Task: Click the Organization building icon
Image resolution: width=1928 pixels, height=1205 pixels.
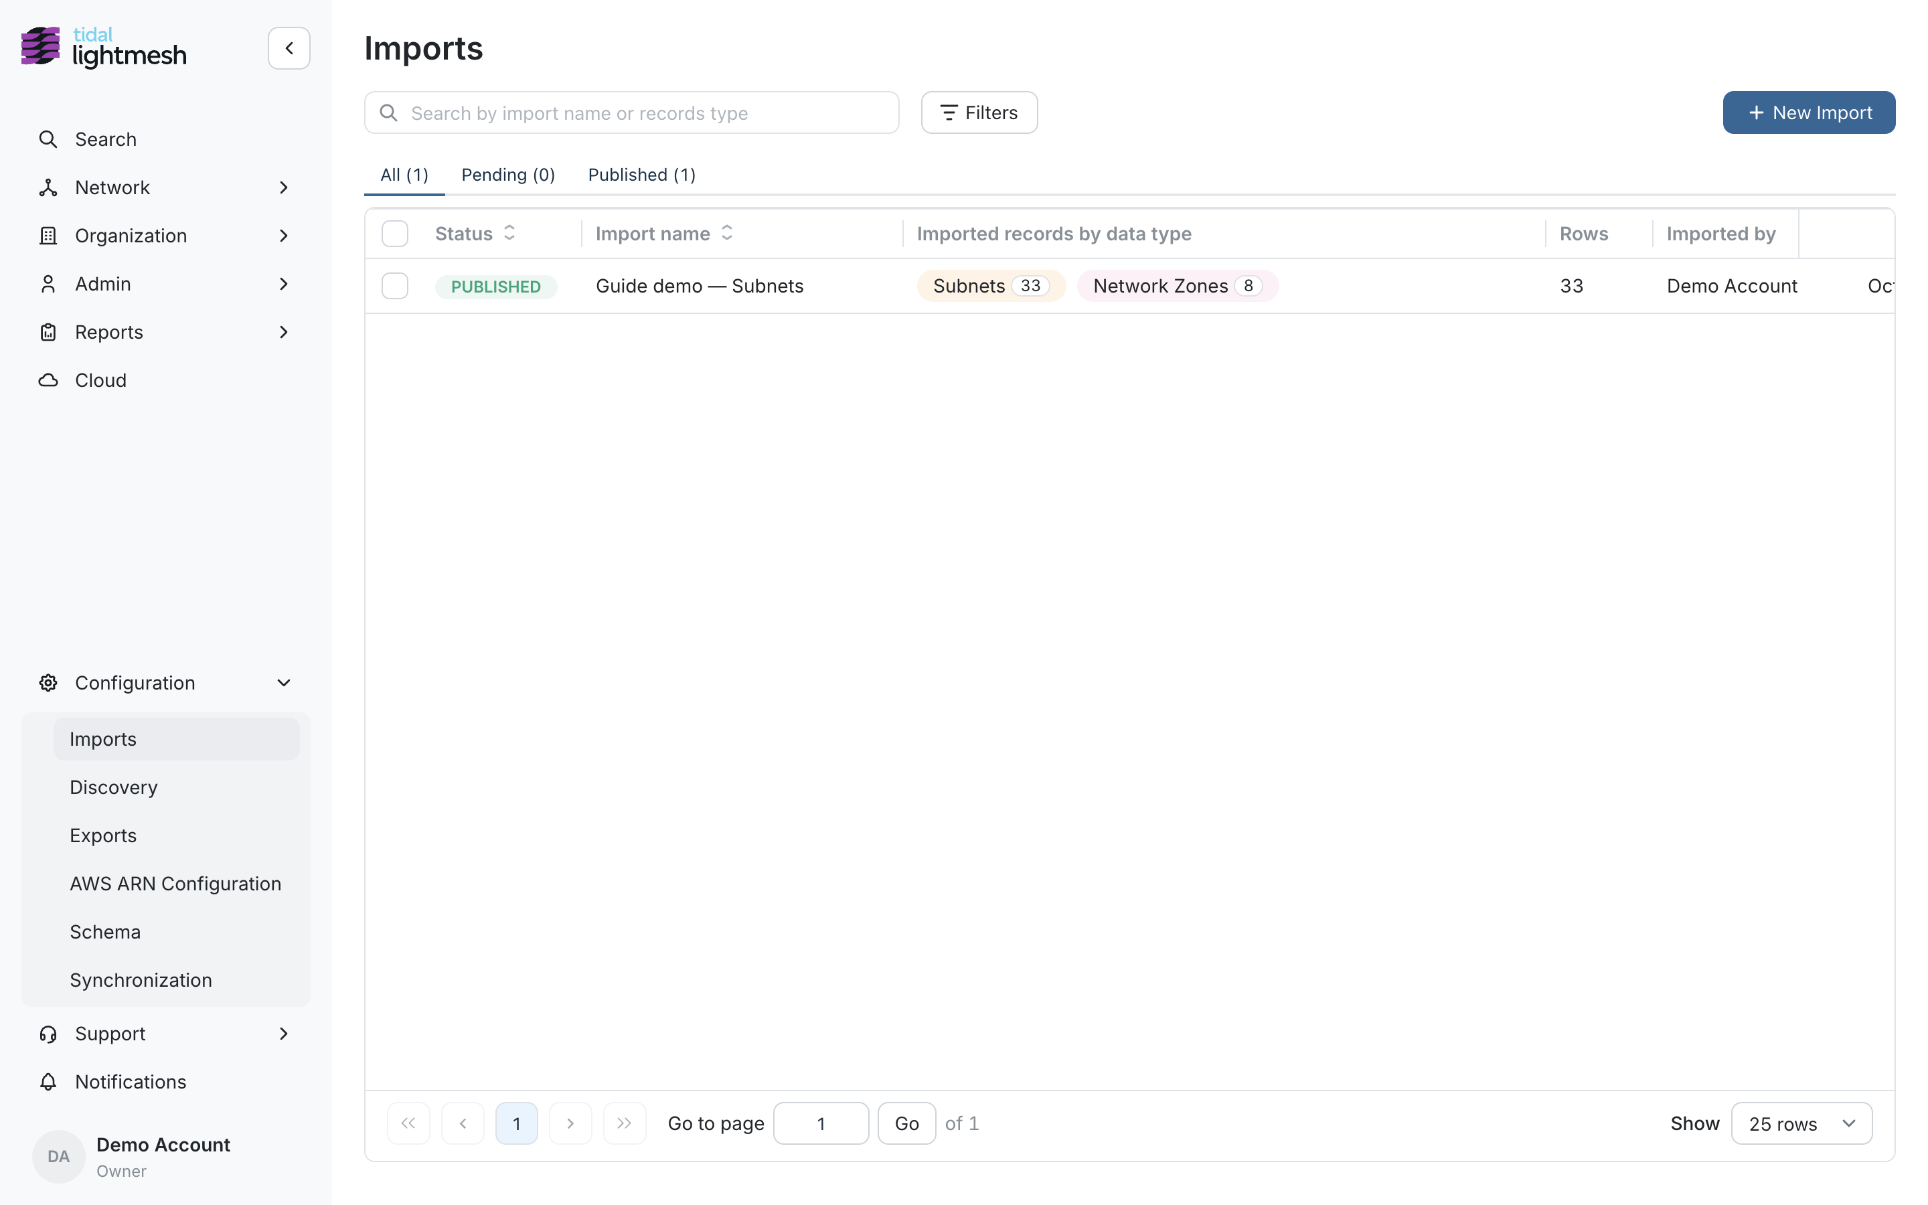Action: (x=49, y=236)
